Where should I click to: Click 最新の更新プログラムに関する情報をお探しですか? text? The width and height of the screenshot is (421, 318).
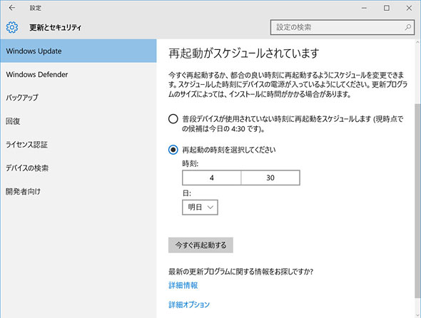pos(241,272)
